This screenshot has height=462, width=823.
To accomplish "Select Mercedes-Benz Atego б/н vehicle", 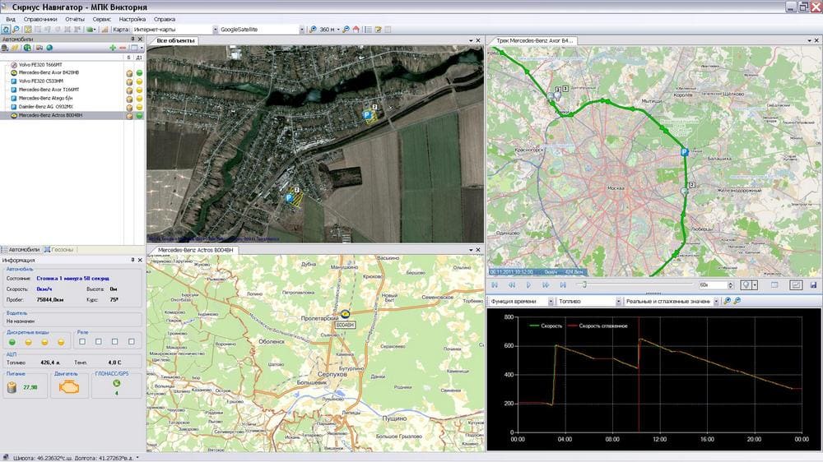I will click(x=45, y=99).
